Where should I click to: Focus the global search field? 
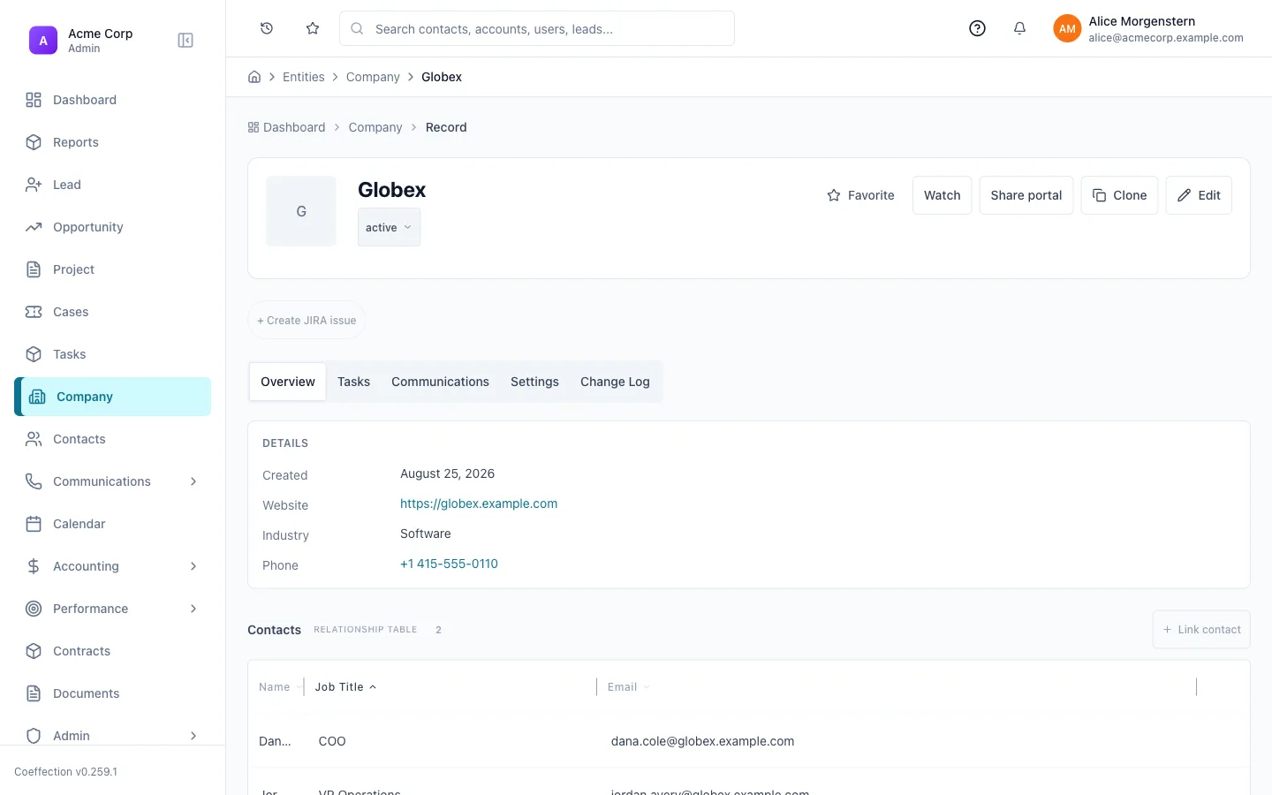537,28
